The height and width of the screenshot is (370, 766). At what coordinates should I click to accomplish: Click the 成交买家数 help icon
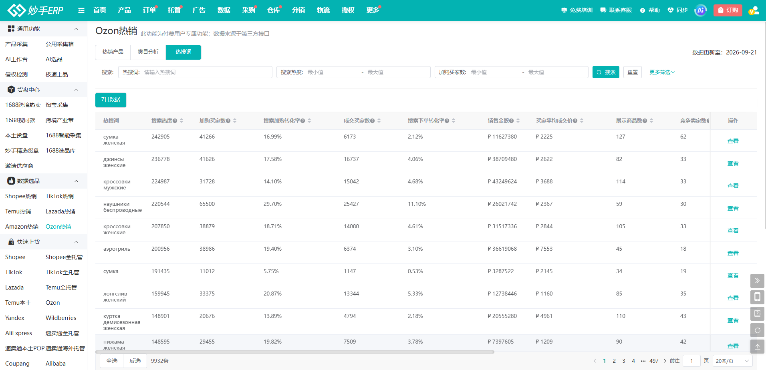coord(373,121)
